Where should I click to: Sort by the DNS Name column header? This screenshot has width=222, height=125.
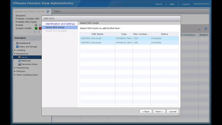tap(97, 34)
